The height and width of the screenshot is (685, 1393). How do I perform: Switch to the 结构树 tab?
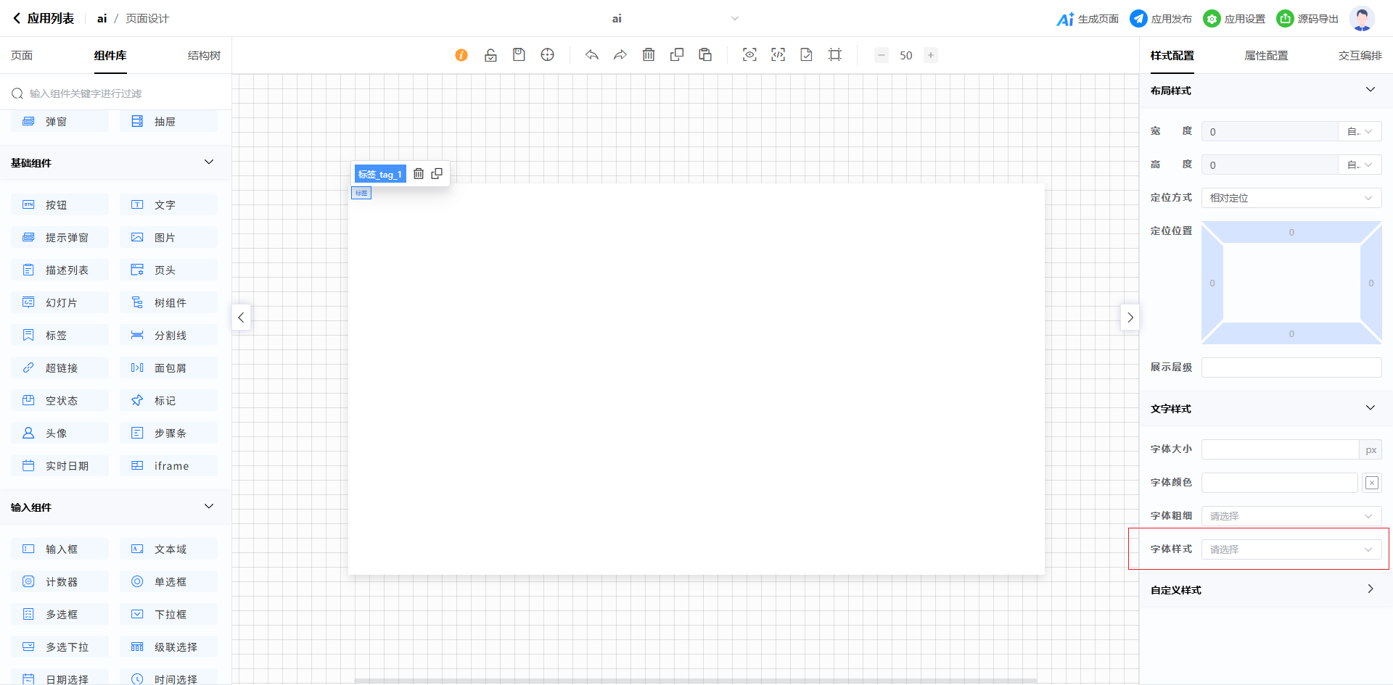tap(204, 56)
